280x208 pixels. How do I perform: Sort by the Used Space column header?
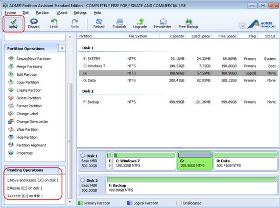point(199,36)
